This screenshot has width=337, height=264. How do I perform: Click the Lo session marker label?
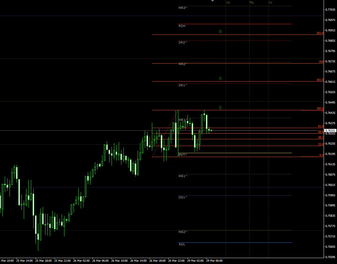pyautogui.click(x=228, y=2)
